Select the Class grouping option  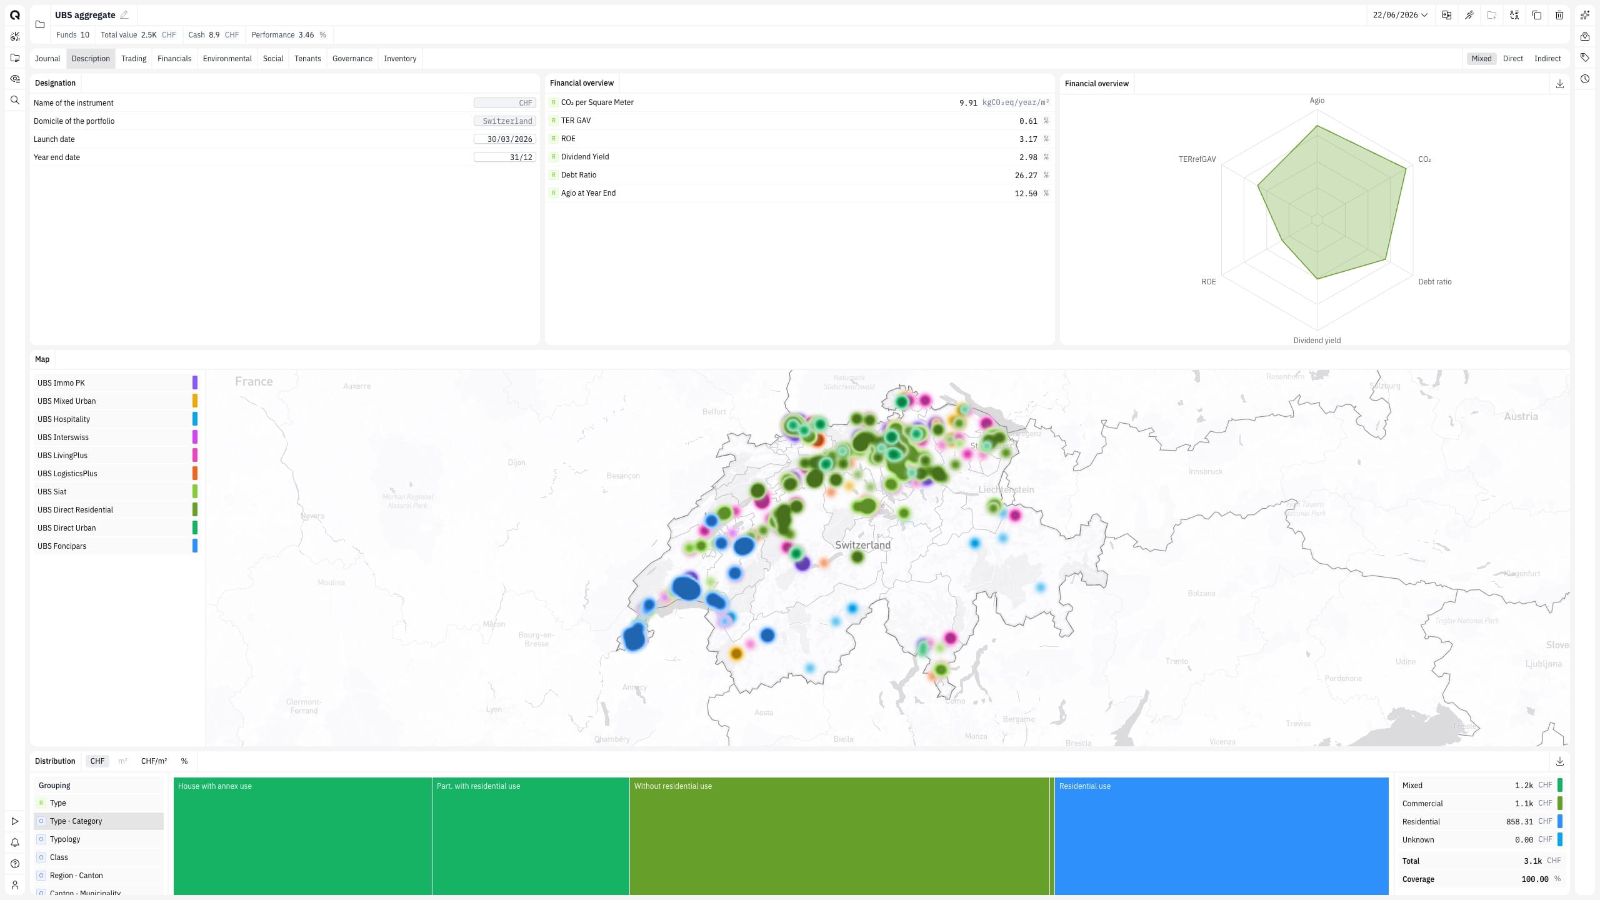pyautogui.click(x=99, y=857)
